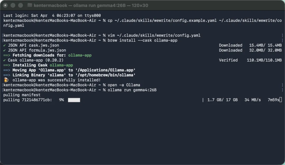Click the arrow before Linking Binary
The image size is (285, 165).
point(7,75)
